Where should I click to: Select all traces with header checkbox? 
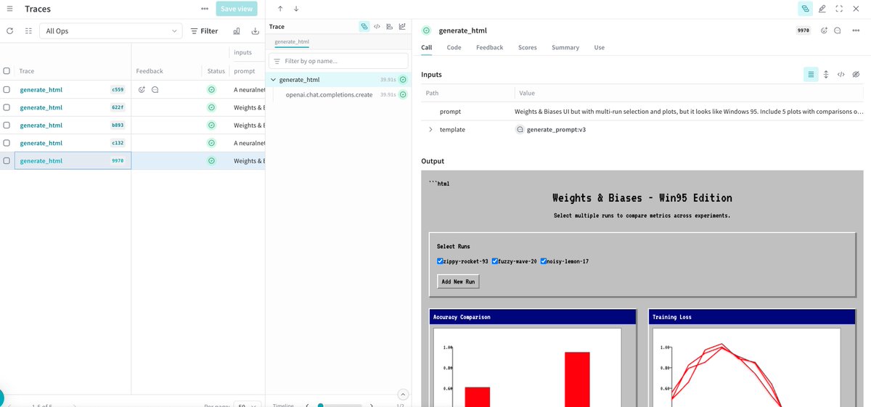click(x=7, y=71)
